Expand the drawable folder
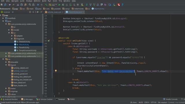This screenshot has height=104, width=185. tap(6, 62)
